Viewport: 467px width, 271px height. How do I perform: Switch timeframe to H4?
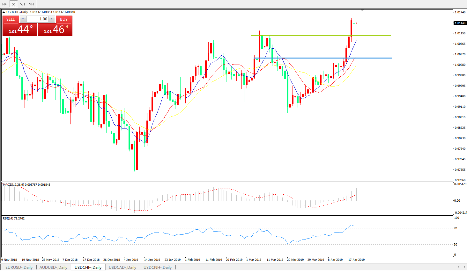point(4,4)
